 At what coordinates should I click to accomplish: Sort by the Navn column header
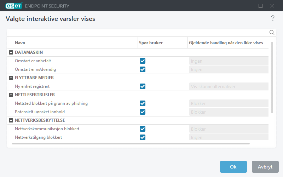point(20,43)
